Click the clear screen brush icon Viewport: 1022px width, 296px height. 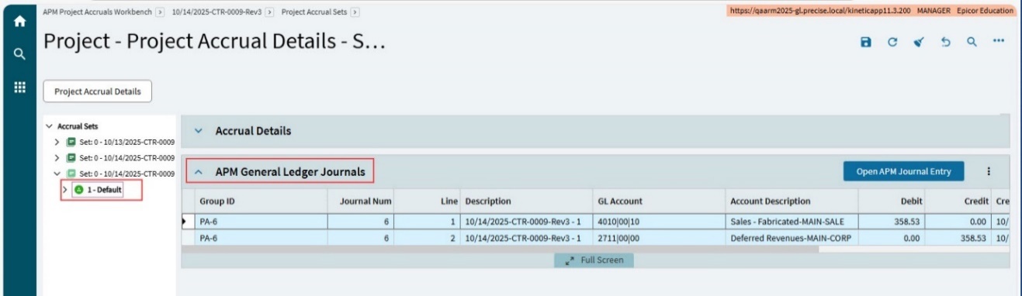(919, 43)
